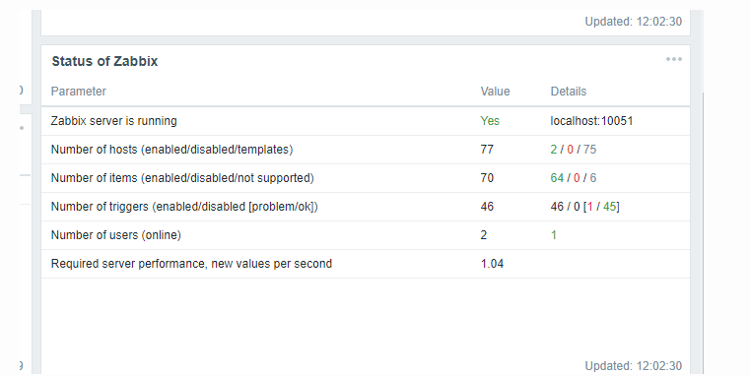Screen dimensions: 750x376
Task: Click the Parameter column header
Action: [x=79, y=92]
